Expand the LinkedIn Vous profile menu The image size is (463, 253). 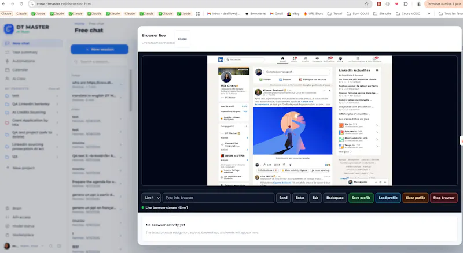[340, 59]
